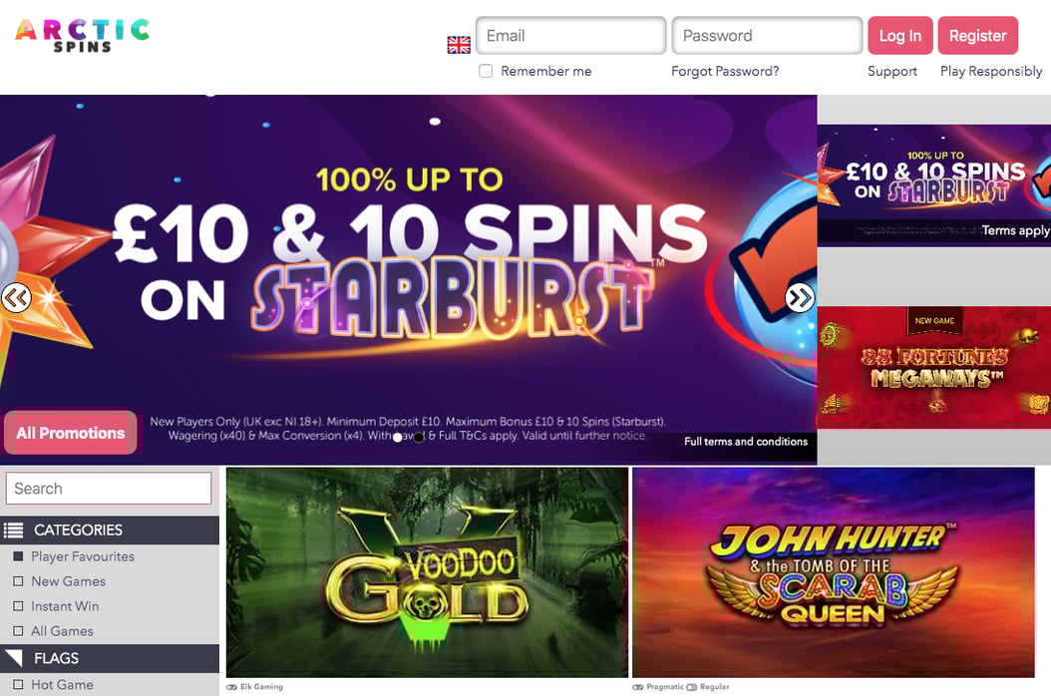Viewport: 1051px width, 696px height.
Task: Open the All Promotions button
Action: pos(71,433)
